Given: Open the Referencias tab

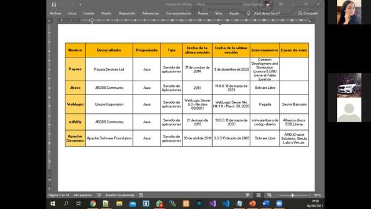Looking at the screenshot, I should 151,13.
